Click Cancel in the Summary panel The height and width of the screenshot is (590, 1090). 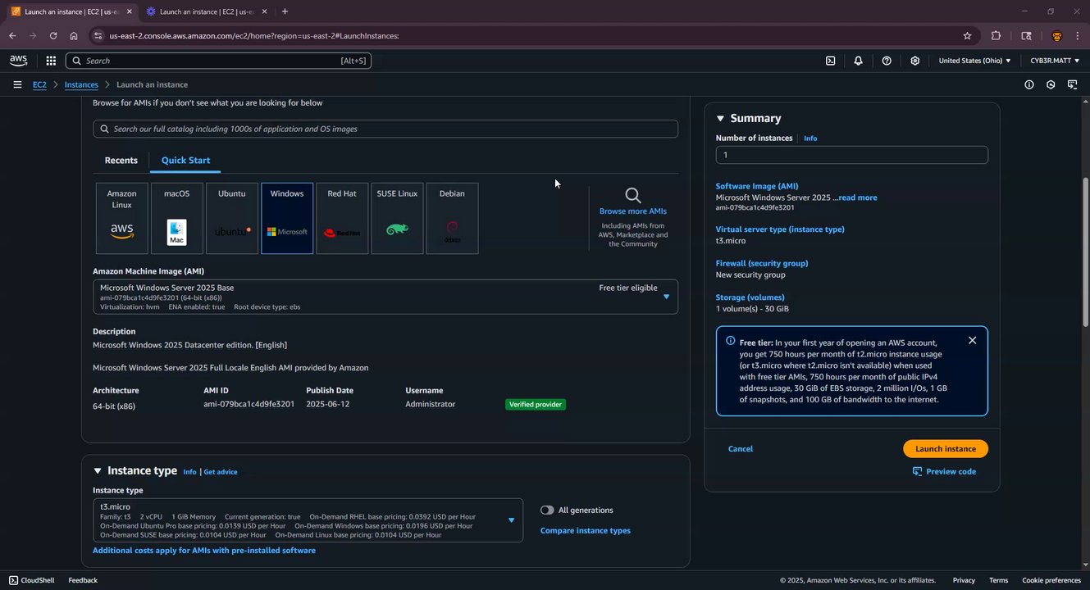(x=741, y=449)
